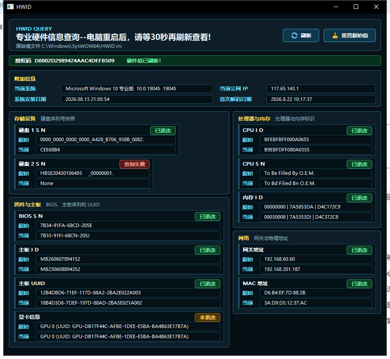
Task: Click 硬盘 1 current value CEE68B4
Action: click(106, 150)
